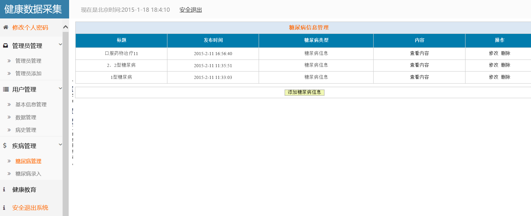Click the date 2015-2-11 11:33:03
Viewport: 531px width, 216px height.
point(213,77)
